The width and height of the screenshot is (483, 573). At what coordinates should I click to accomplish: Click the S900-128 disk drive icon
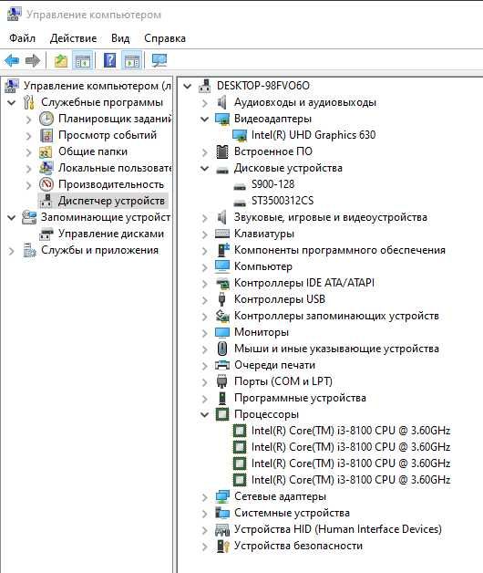240,186
